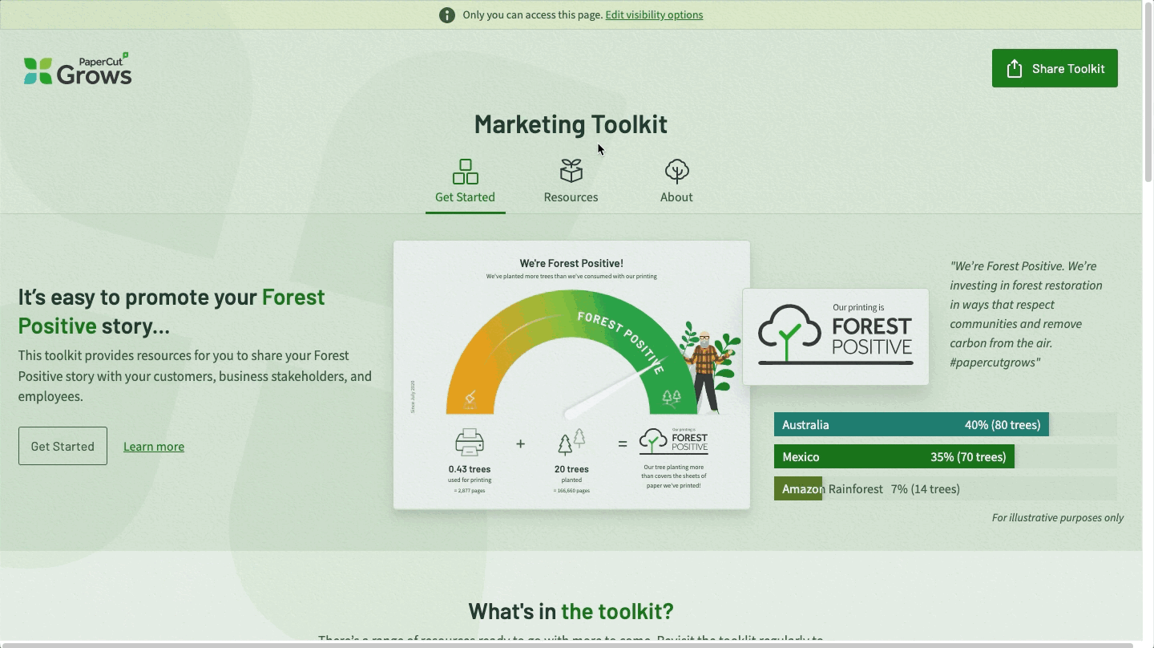Click the PaperCut Grows logo
This screenshot has height=648, width=1154.
pos(78,70)
